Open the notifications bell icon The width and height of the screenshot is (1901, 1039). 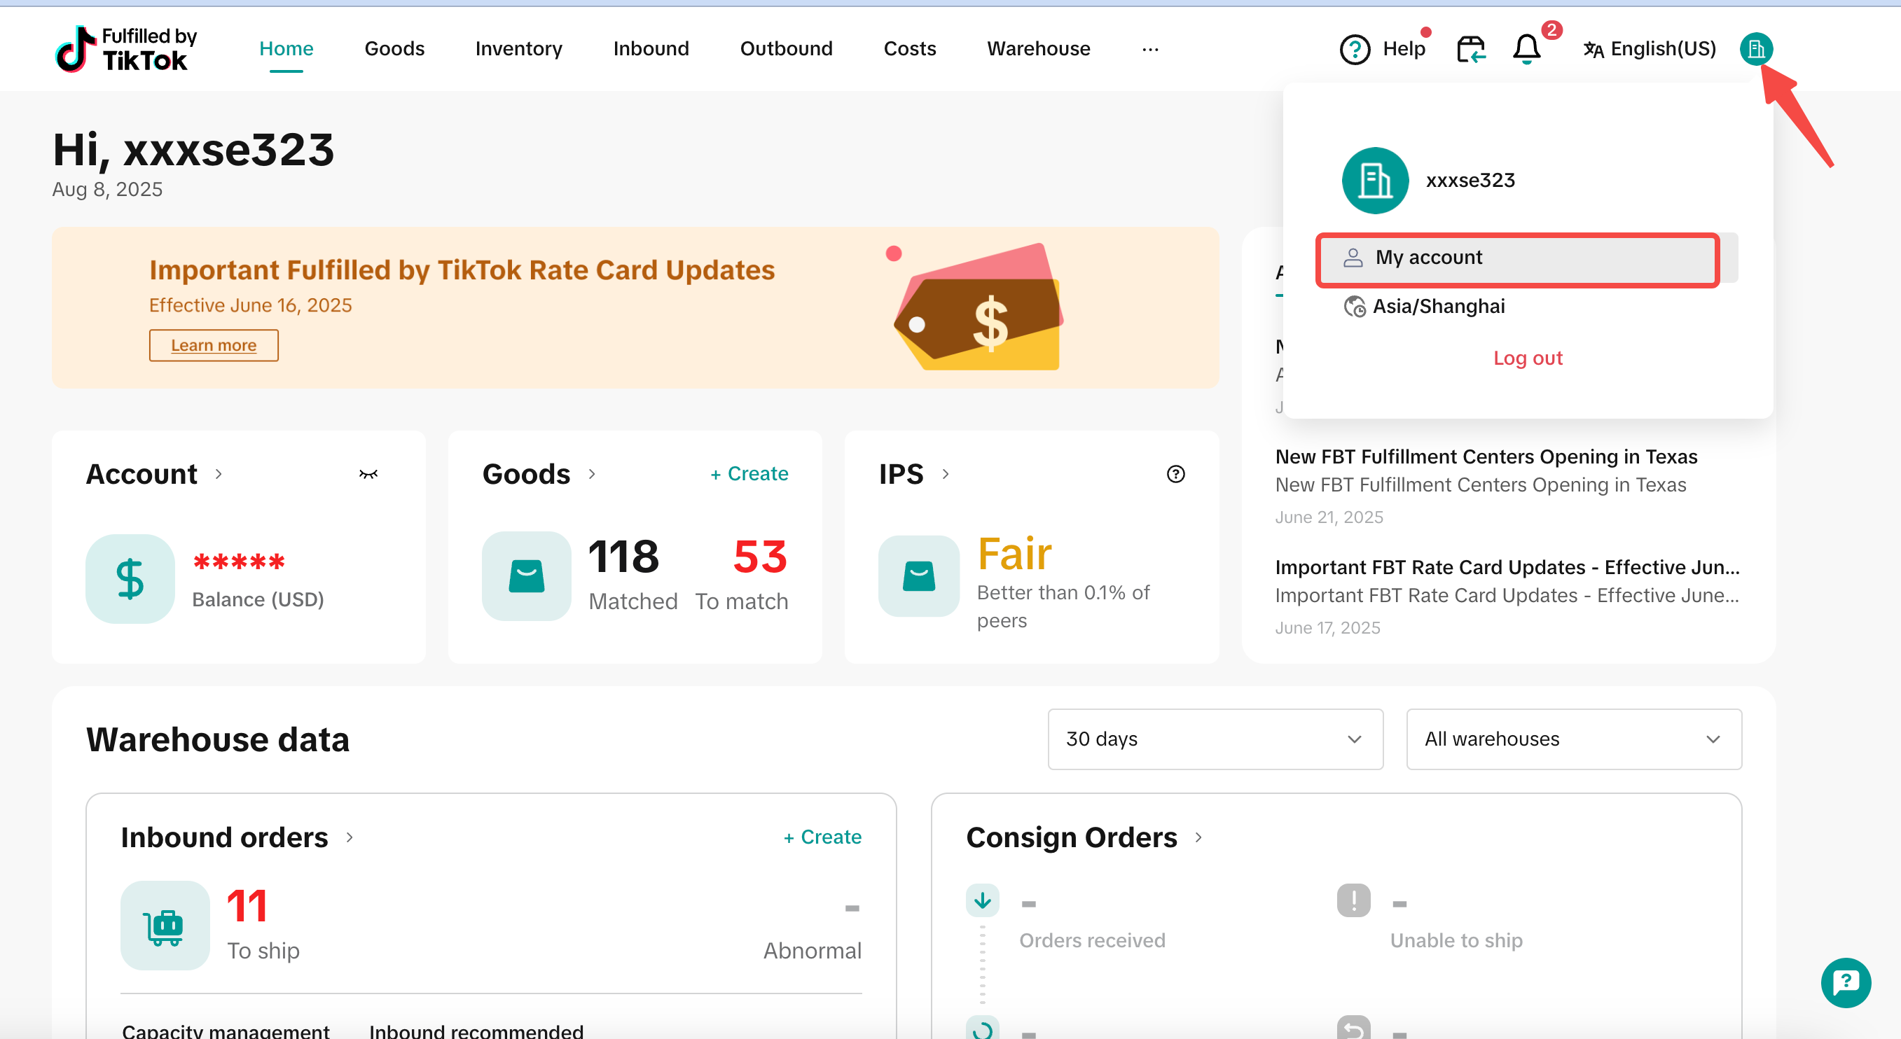[x=1526, y=50]
